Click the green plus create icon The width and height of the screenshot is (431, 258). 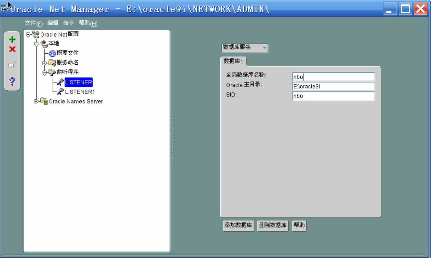[x=12, y=40]
